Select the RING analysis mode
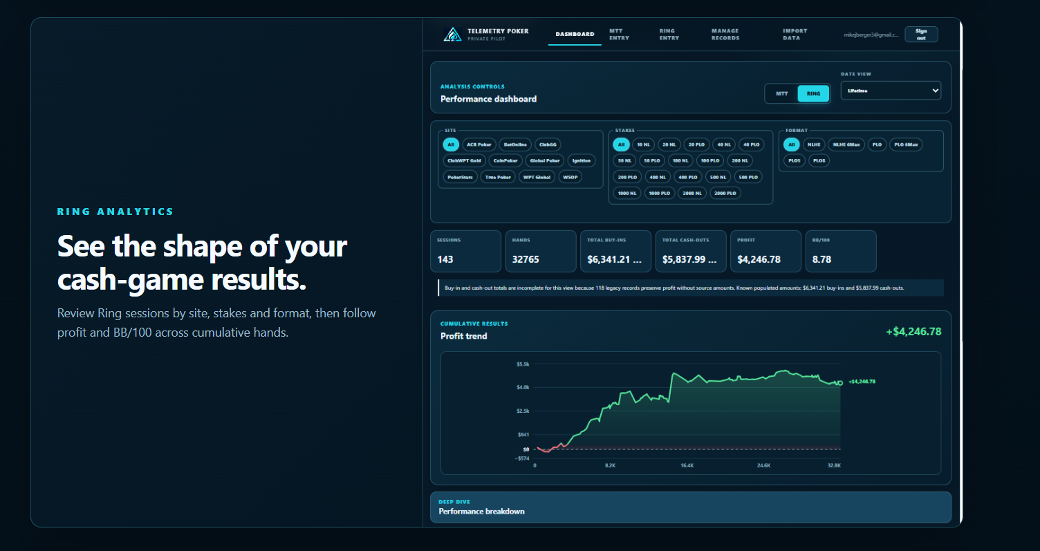Image resolution: width=1040 pixels, height=551 pixels. click(813, 93)
